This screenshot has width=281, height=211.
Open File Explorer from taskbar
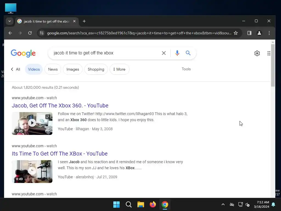pos(141,204)
